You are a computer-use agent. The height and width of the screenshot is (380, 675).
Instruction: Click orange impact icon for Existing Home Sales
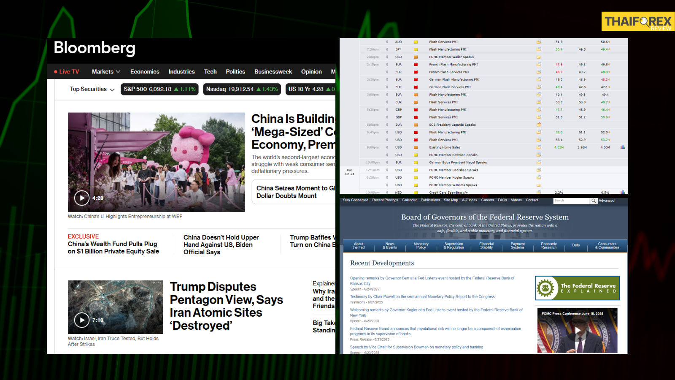[416, 147]
